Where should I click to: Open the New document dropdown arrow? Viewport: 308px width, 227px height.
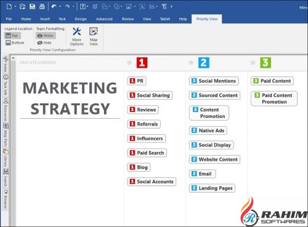pos(15,7)
